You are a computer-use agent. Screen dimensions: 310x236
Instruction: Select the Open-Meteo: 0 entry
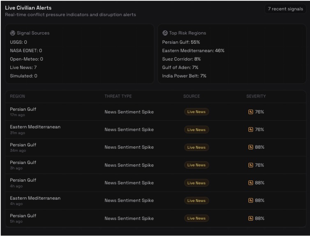tap(26, 59)
